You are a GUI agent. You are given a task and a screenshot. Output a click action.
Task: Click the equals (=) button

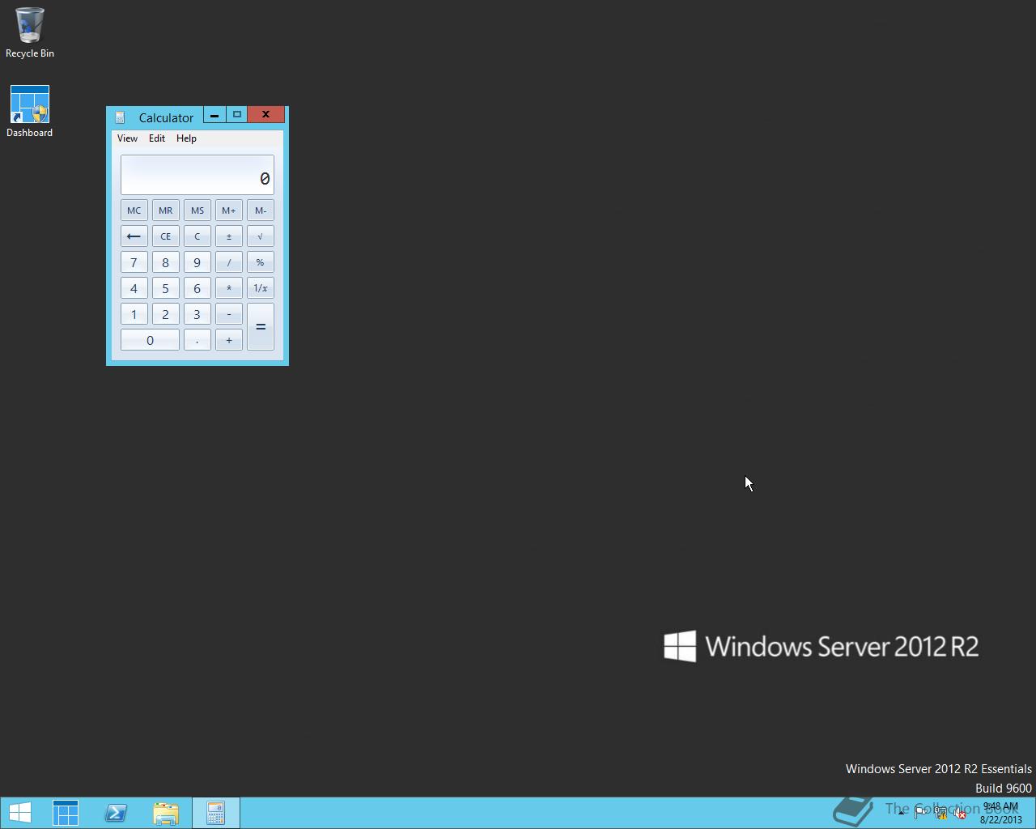coord(261,327)
